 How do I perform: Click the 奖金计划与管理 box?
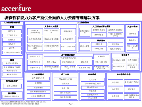(x=133, y=47)
